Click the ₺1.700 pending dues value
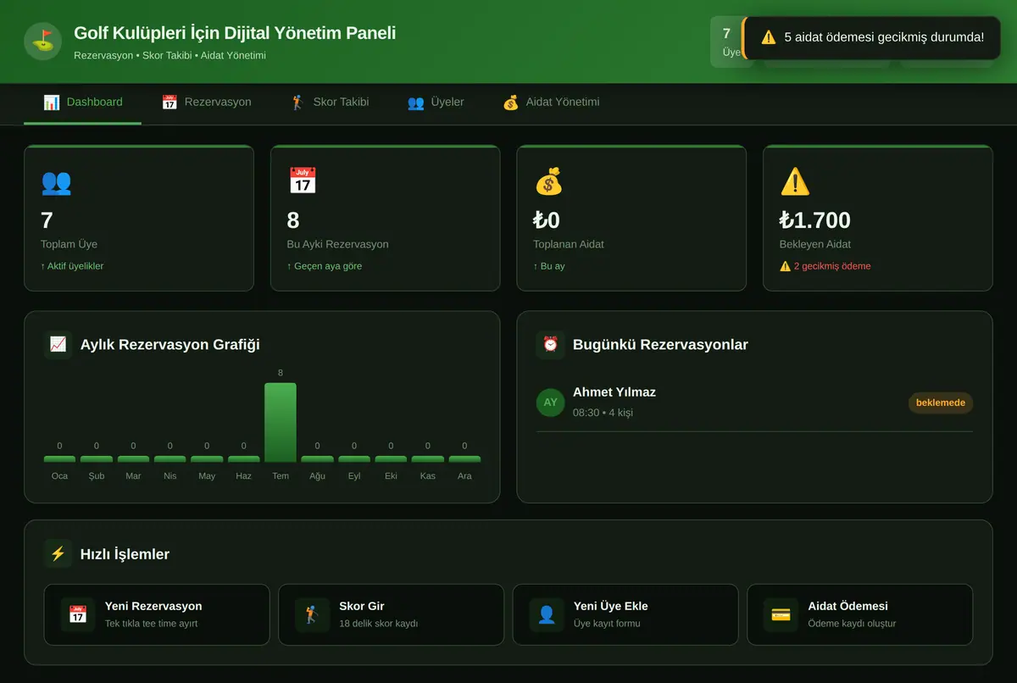This screenshot has height=683, width=1017. click(815, 220)
